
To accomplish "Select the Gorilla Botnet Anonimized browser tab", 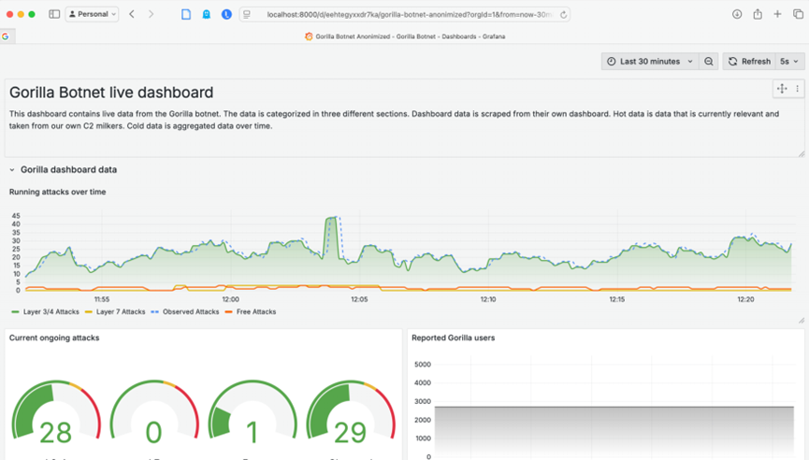I will tap(404, 36).
